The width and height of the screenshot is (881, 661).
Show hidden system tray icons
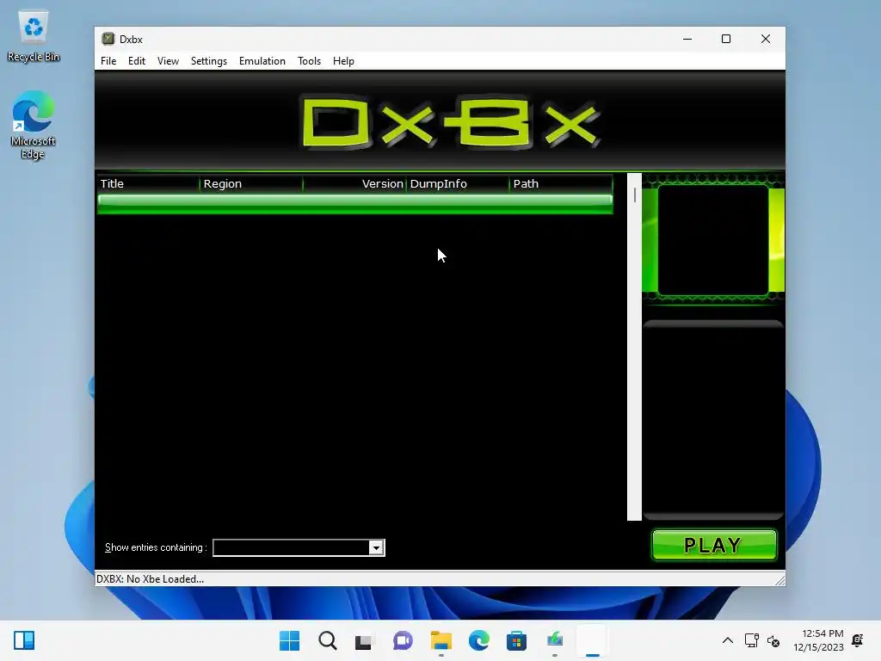coord(728,640)
